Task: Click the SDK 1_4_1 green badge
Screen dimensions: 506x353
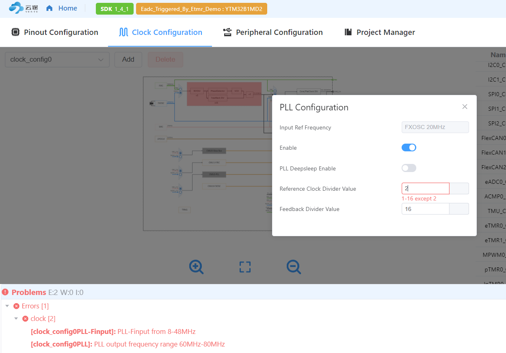Action: point(115,9)
